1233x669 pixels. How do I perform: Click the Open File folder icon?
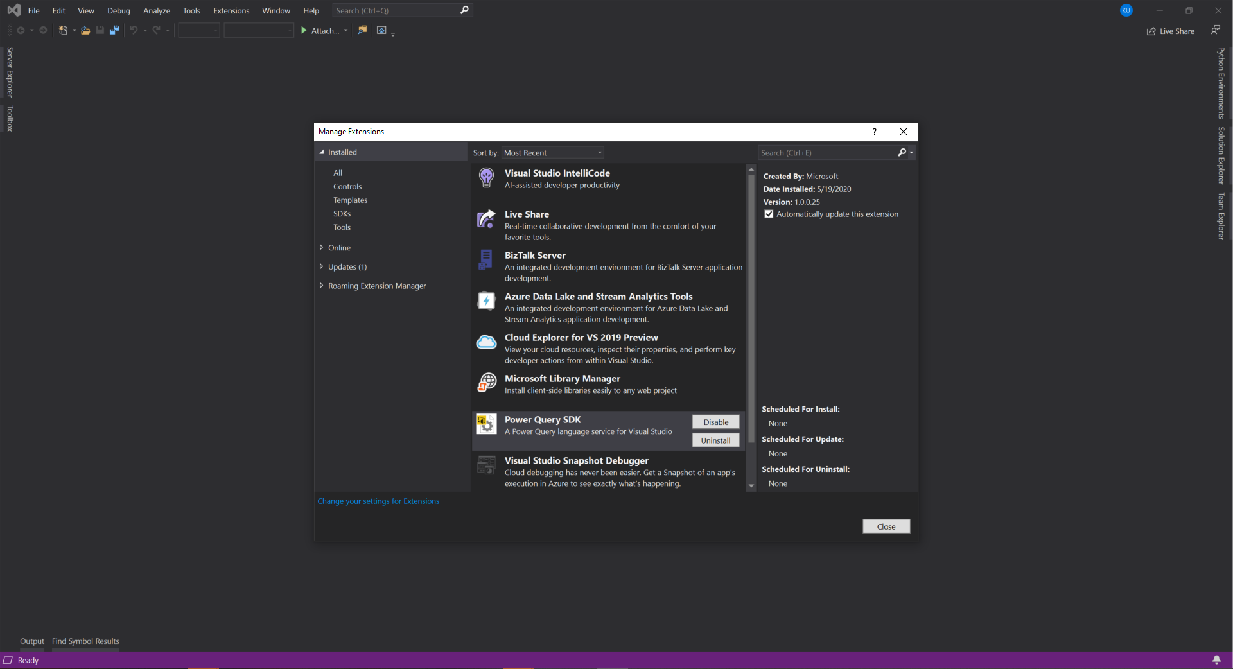pos(85,30)
